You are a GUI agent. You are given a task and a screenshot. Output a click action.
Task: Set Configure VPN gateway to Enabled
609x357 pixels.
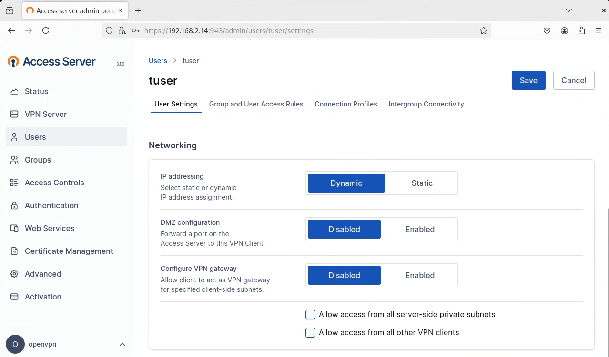[x=420, y=275]
